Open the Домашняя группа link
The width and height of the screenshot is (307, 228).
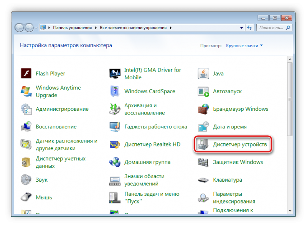[x=147, y=162]
